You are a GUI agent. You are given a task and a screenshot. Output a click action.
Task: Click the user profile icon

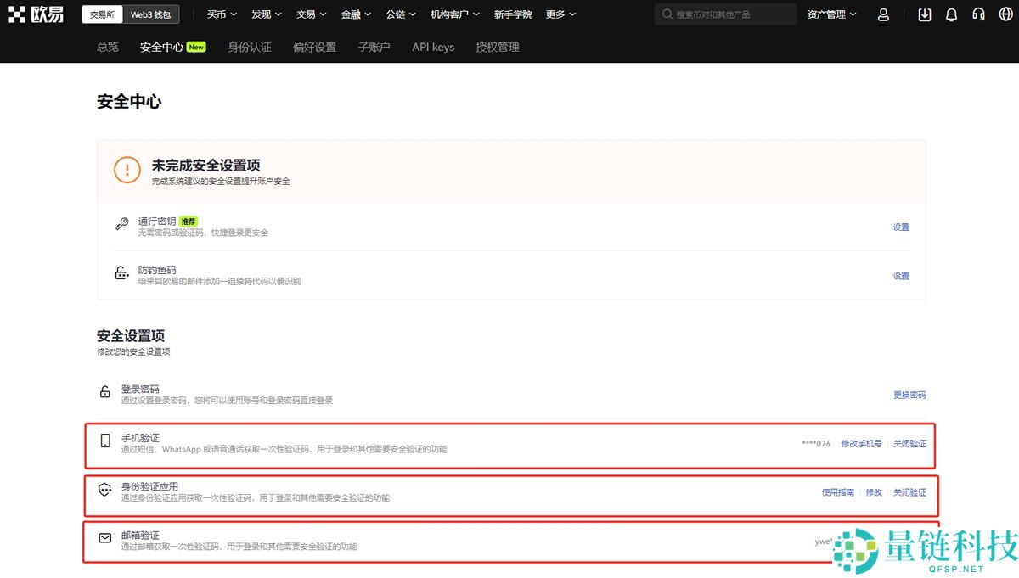tap(883, 14)
